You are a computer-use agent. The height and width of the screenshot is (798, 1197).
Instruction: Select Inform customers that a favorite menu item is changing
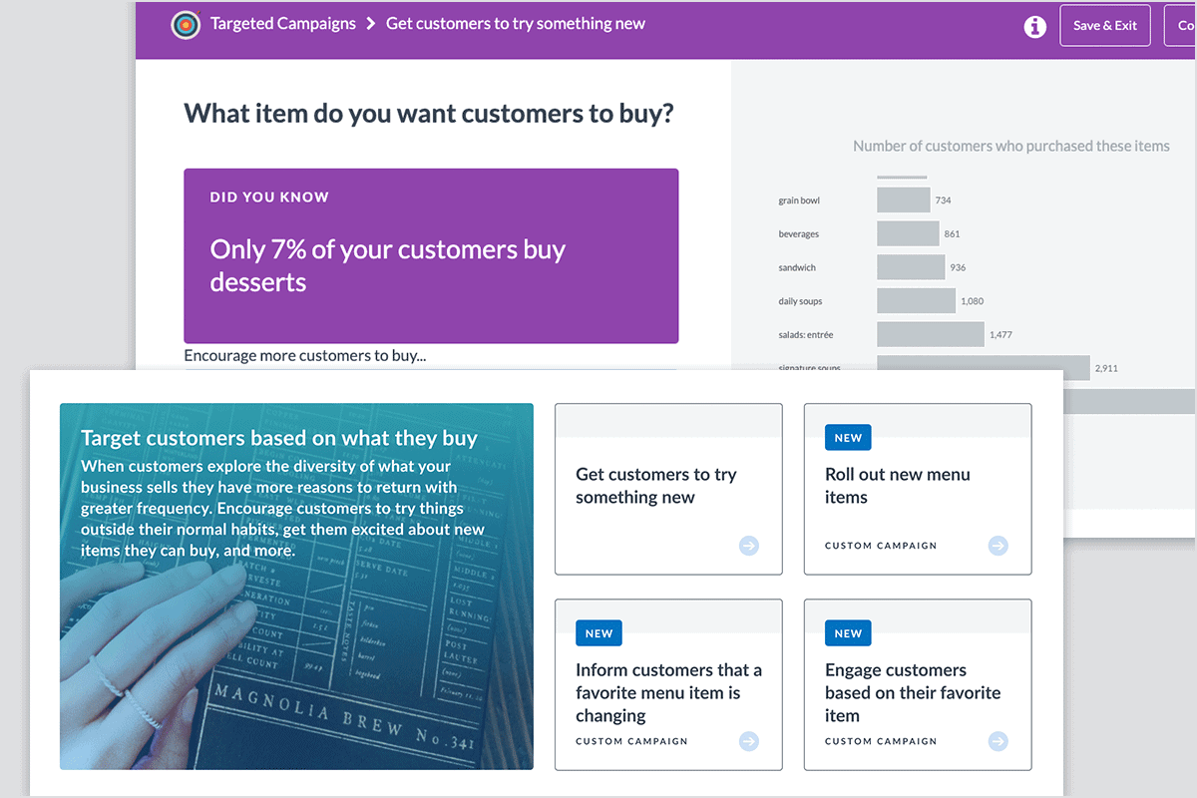coord(668,684)
